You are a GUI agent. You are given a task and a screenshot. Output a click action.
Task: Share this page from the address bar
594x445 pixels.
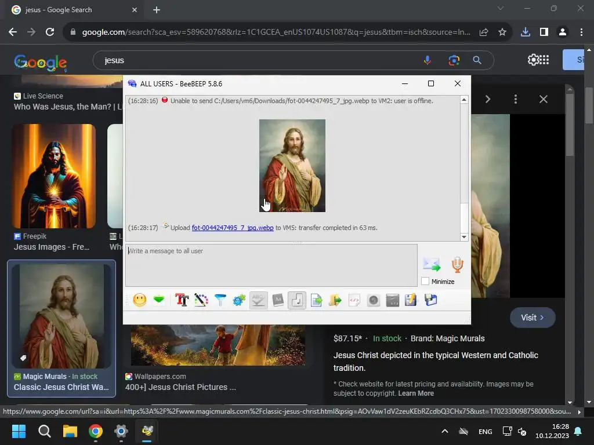[484, 32]
